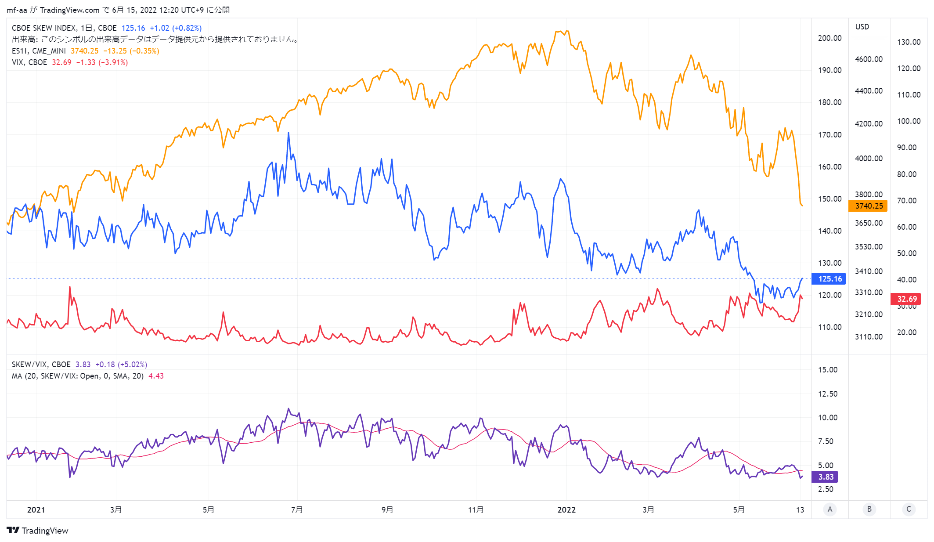Viewport: 934px width, 542px height.
Task: Select the B price scale button
Action: (x=869, y=509)
